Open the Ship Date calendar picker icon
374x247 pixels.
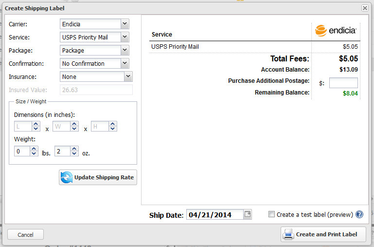click(x=248, y=214)
